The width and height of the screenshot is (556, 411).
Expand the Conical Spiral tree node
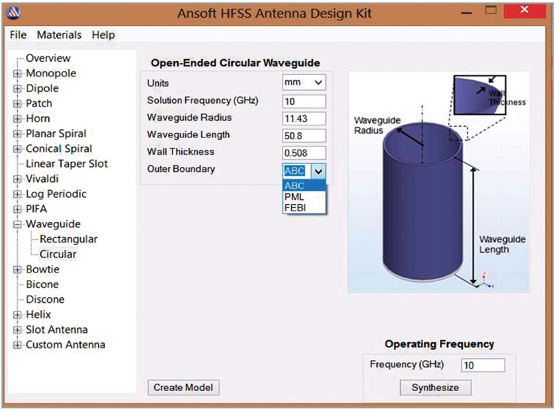[17, 149]
